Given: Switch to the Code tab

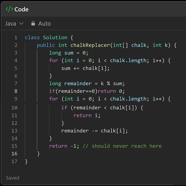Looking at the screenshot, I should (21, 9).
